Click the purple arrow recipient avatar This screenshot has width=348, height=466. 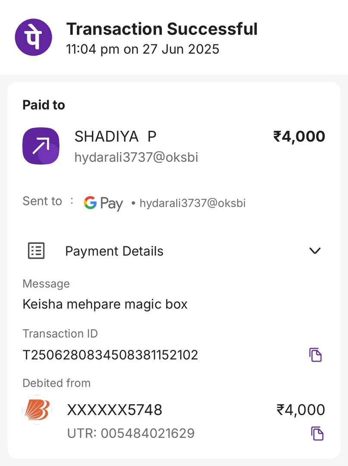[x=41, y=146]
